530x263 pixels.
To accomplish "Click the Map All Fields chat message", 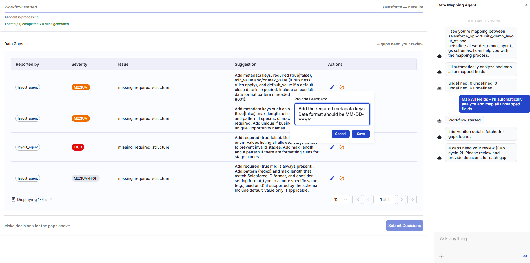I will 494,104.
